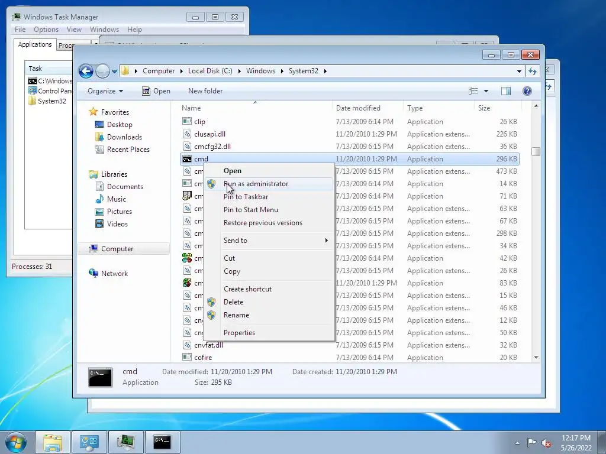This screenshot has width=606, height=454.
Task: Sort by Date modified column header
Action: 367,108
